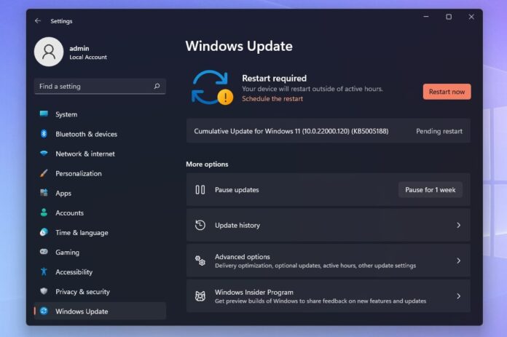Click the Windows Insider cat icon
Screen dimensions: 507x337
pos(200,296)
